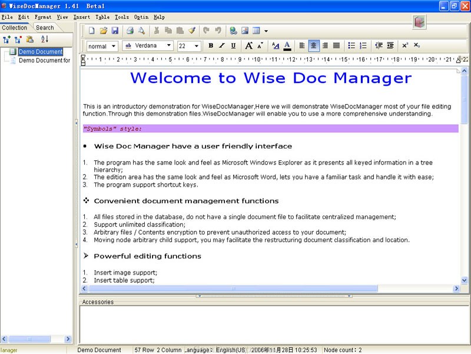Increase the paragraph indent

pos(390,45)
